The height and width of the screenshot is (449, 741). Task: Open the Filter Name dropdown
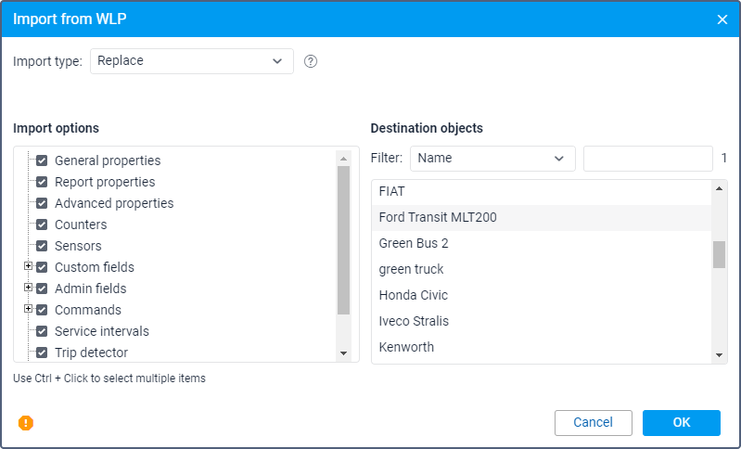pos(492,159)
